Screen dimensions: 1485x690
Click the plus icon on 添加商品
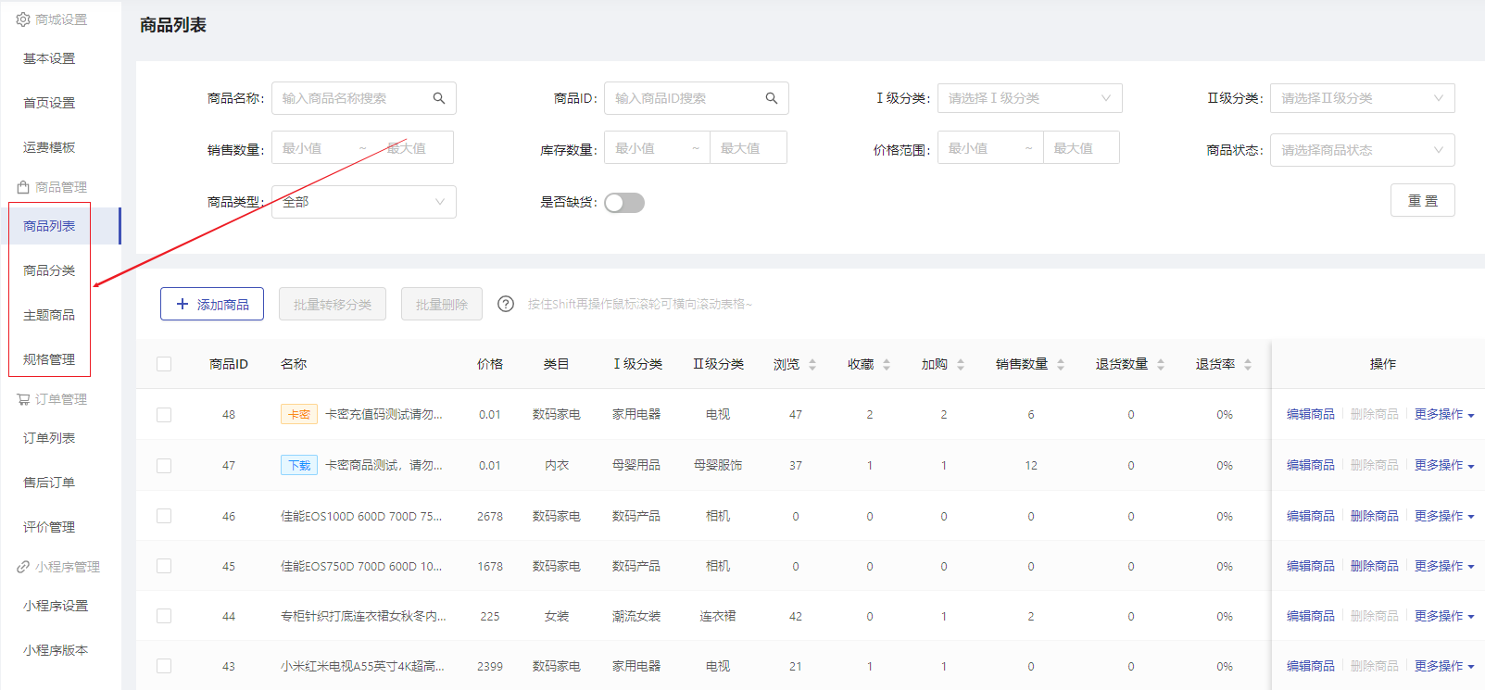[x=182, y=304]
